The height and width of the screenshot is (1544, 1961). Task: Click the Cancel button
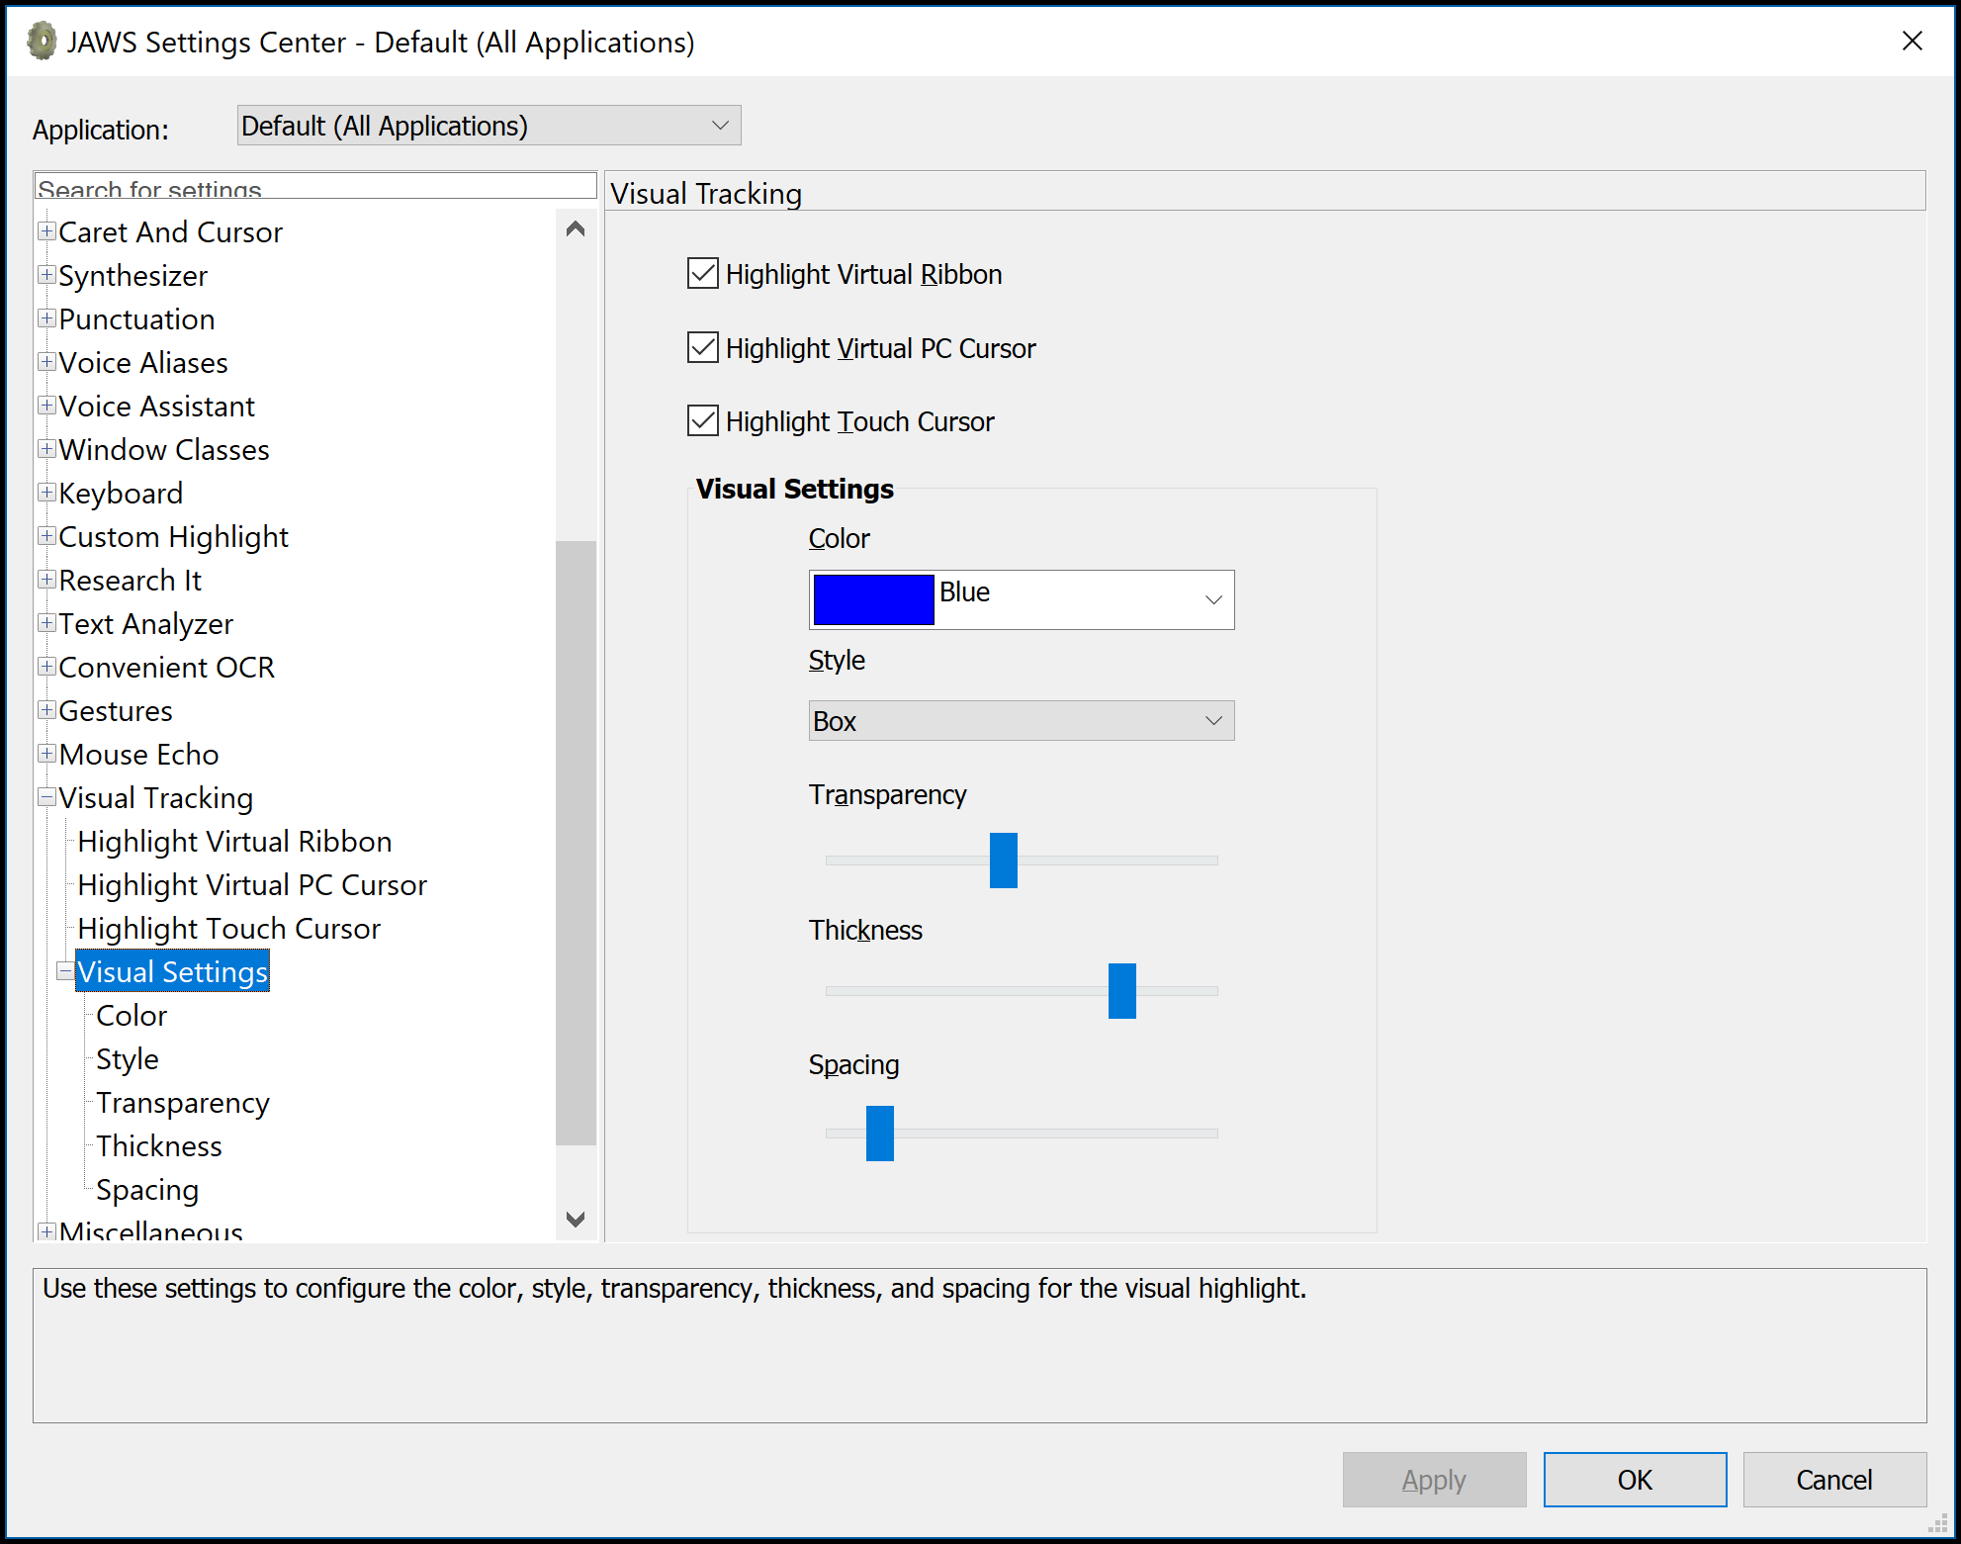(1834, 1480)
